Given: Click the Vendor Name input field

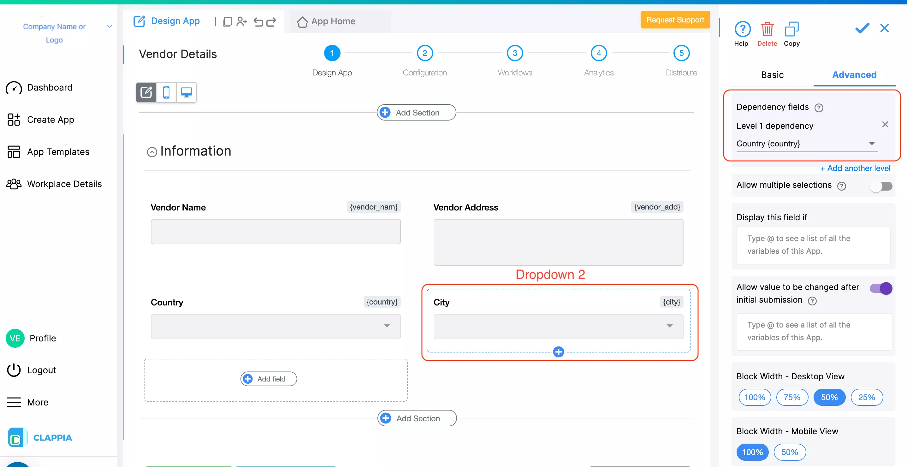Looking at the screenshot, I should tap(275, 232).
